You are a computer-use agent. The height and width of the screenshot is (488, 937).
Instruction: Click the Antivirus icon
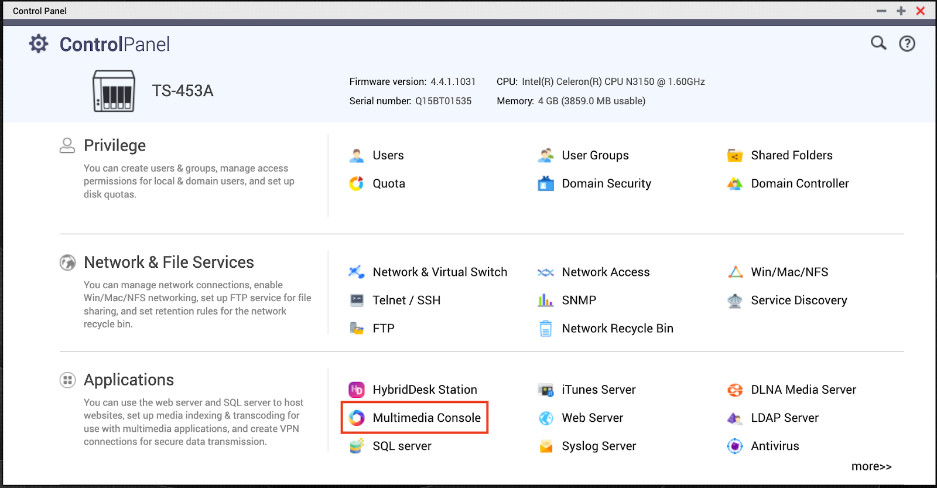735,446
